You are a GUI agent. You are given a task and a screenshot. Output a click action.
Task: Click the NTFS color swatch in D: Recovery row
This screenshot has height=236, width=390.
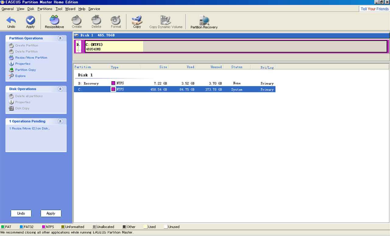[x=113, y=83]
